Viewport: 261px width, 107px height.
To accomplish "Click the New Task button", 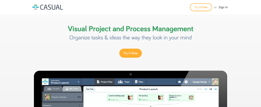I will [90, 89].
